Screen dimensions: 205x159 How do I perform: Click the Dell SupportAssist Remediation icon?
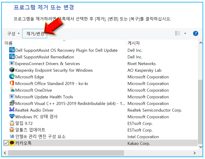coord(12,57)
